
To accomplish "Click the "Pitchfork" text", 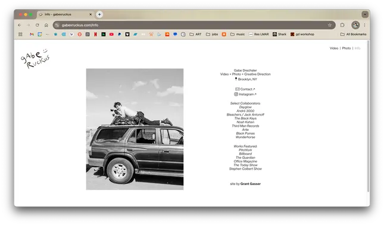I will click(x=245, y=150).
